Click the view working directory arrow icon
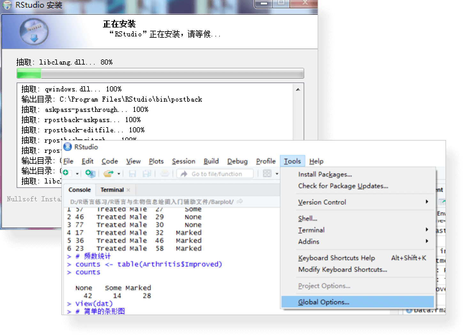464x335 pixels. pyautogui.click(x=240, y=202)
